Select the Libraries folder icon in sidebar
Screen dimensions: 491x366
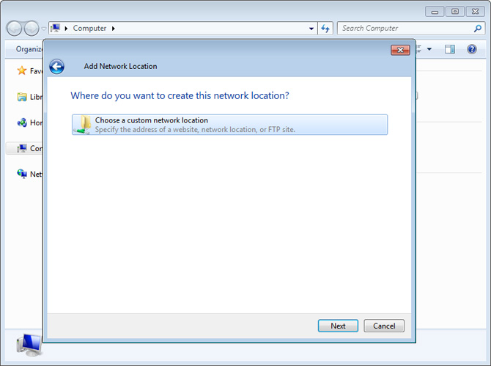pyautogui.click(x=22, y=97)
